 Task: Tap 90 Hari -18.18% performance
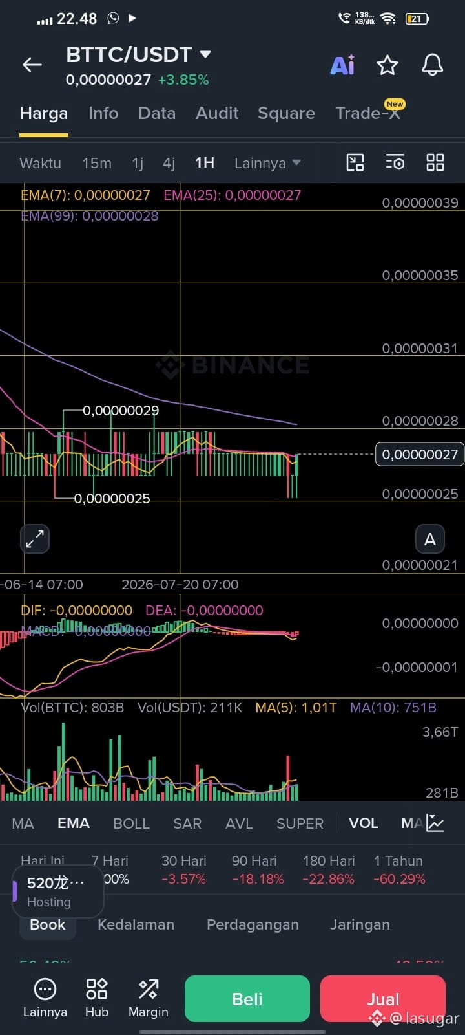pyautogui.click(x=258, y=869)
